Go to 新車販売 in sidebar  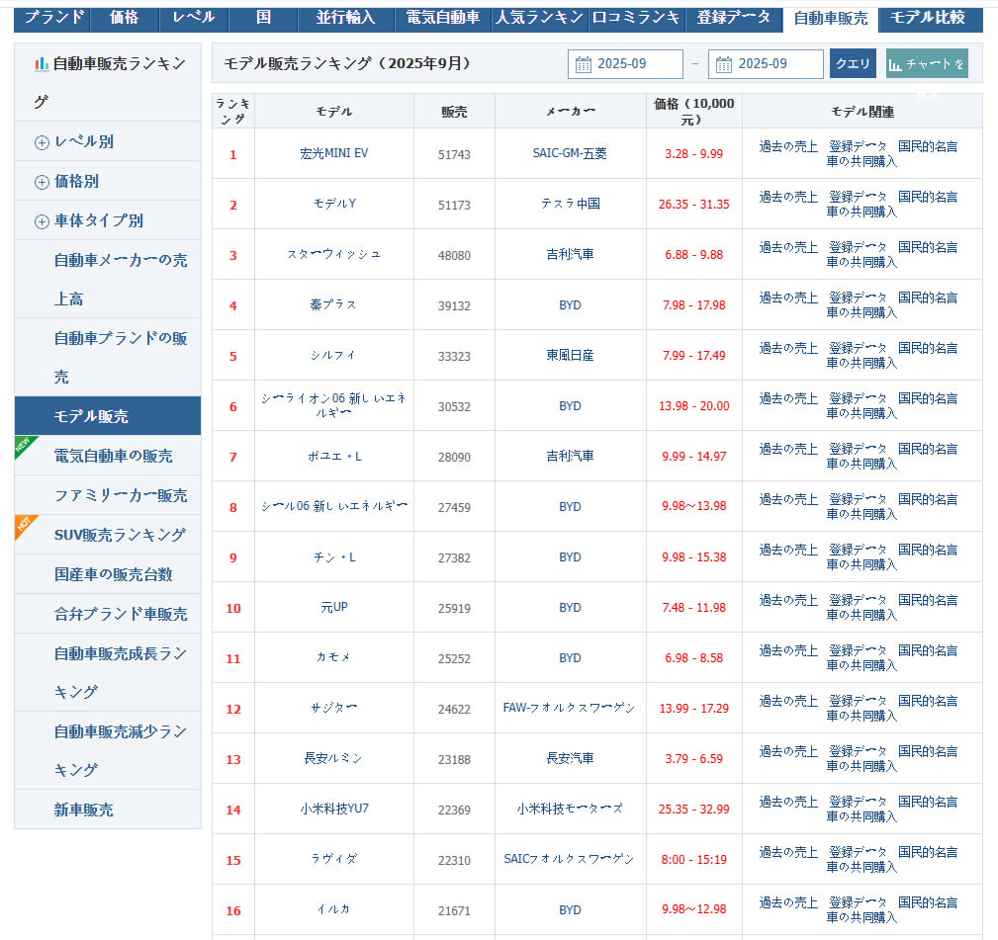(x=83, y=810)
